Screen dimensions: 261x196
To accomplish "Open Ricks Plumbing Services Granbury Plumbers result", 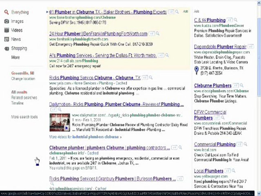I will (112, 179).
